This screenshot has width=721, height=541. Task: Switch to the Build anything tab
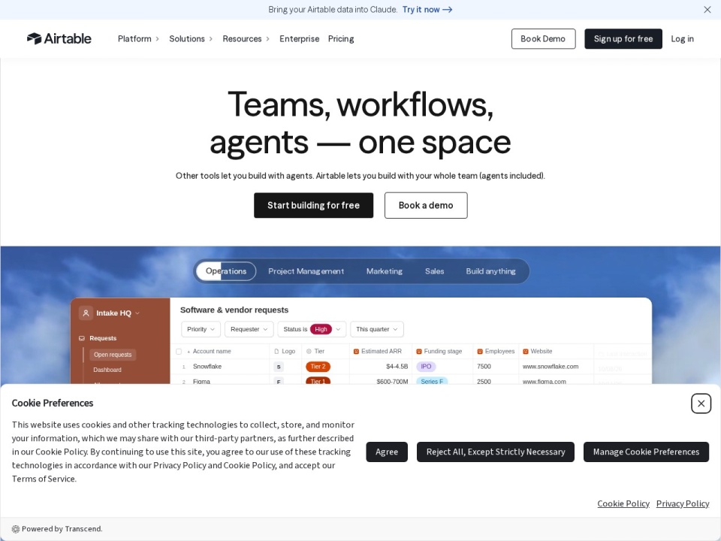tap(490, 271)
